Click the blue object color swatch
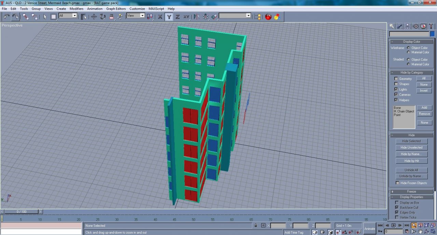437x235 pixels. point(432,34)
